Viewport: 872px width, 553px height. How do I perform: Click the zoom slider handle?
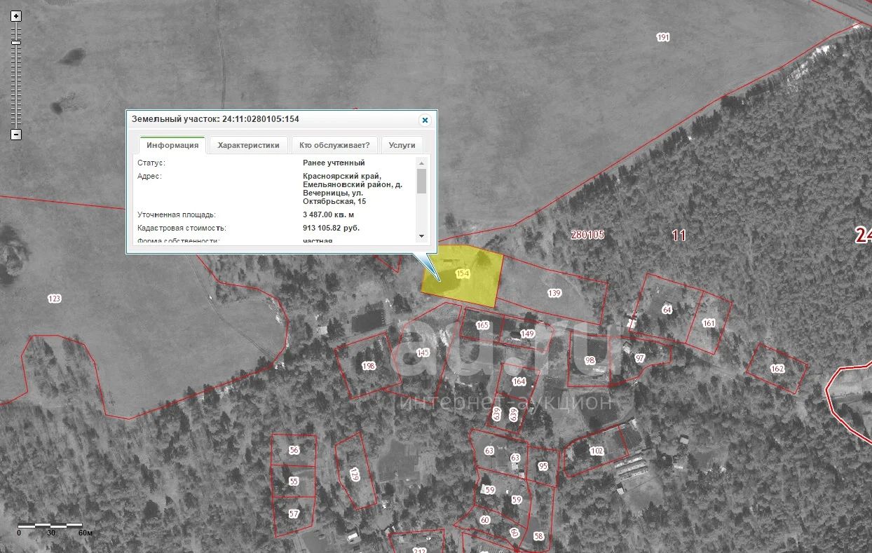click(x=16, y=43)
